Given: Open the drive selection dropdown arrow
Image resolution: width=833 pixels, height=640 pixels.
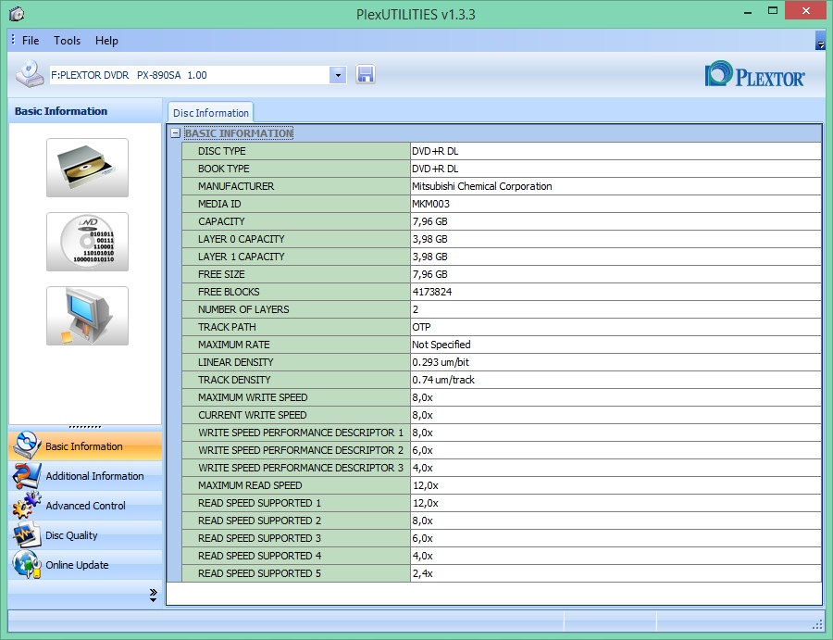Looking at the screenshot, I should coord(338,75).
